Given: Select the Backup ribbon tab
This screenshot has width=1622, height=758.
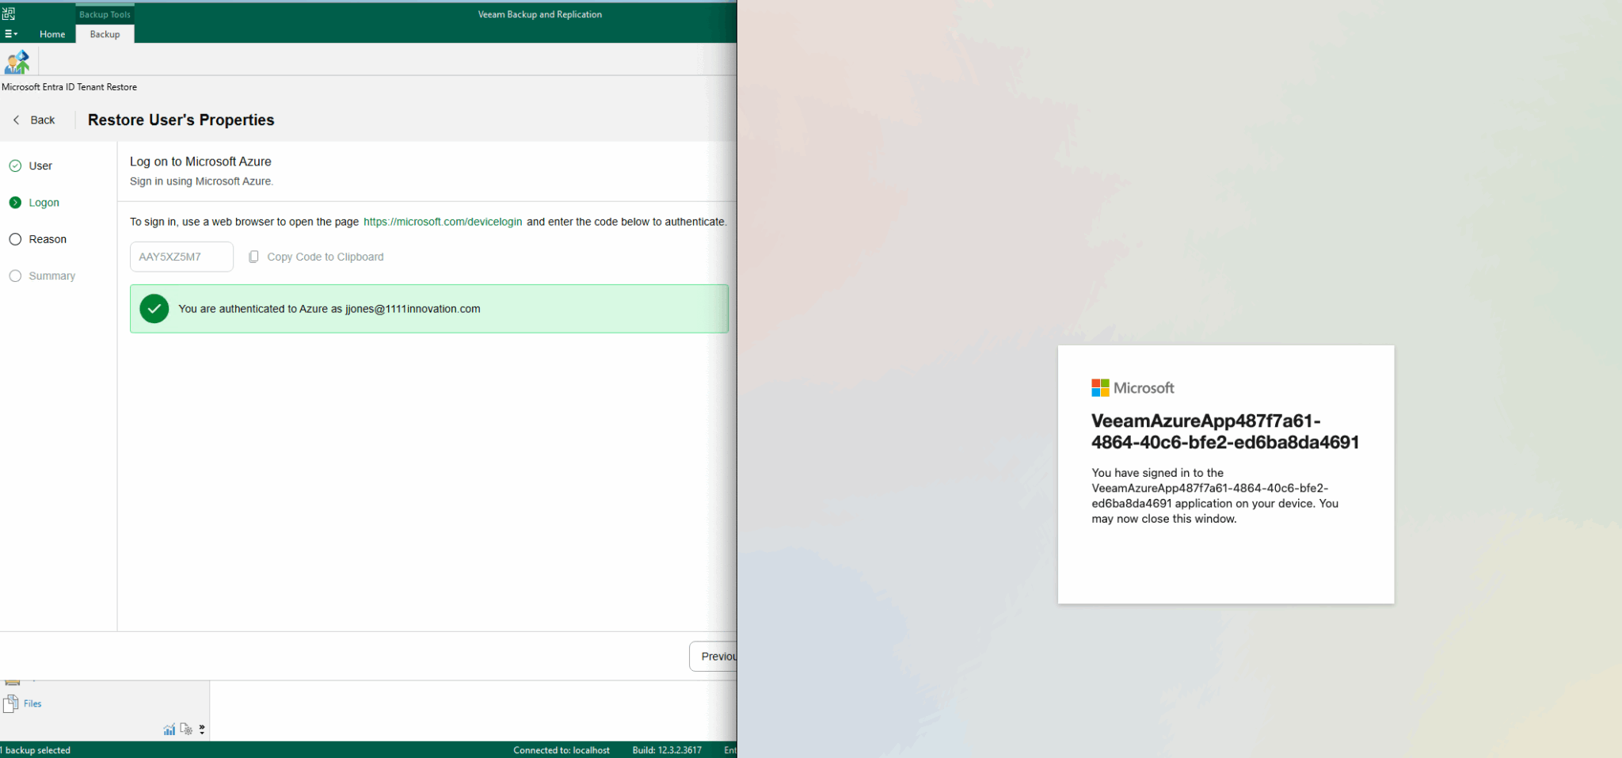Looking at the screenshot, I should pos(105,34).
